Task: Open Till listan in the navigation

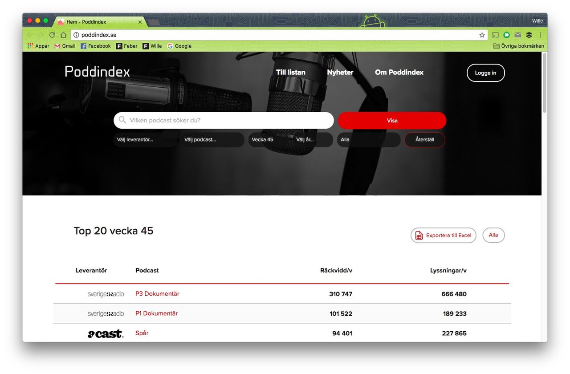Action: [291, 73]
